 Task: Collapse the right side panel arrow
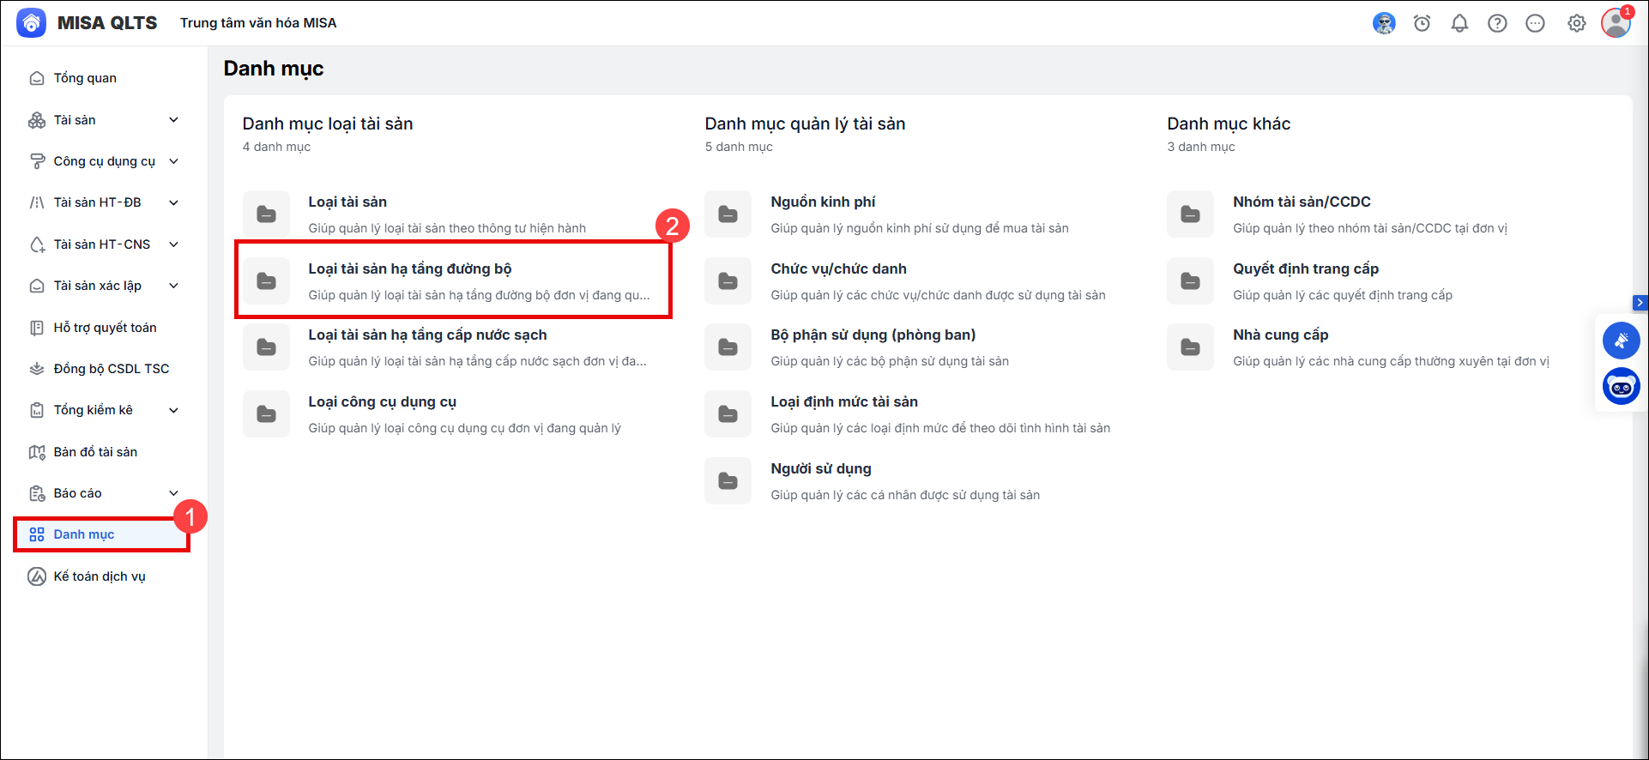(x=1640, y=303)
